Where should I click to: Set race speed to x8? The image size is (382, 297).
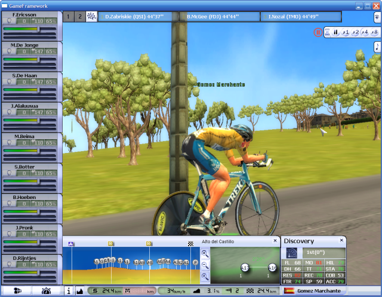pyautogui.click(x=374, y=32)
